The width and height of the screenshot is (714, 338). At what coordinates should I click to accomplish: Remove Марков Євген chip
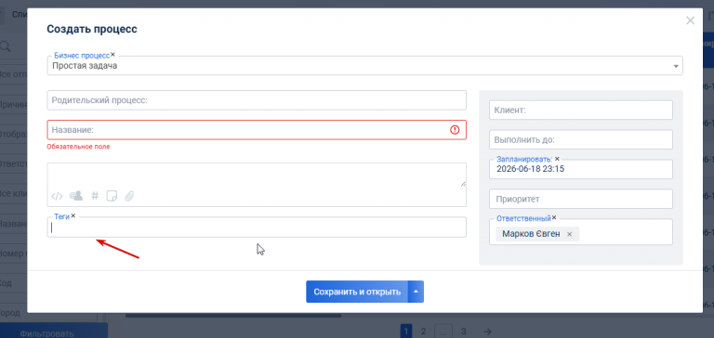pyautogui.click(x=569, y=234)
